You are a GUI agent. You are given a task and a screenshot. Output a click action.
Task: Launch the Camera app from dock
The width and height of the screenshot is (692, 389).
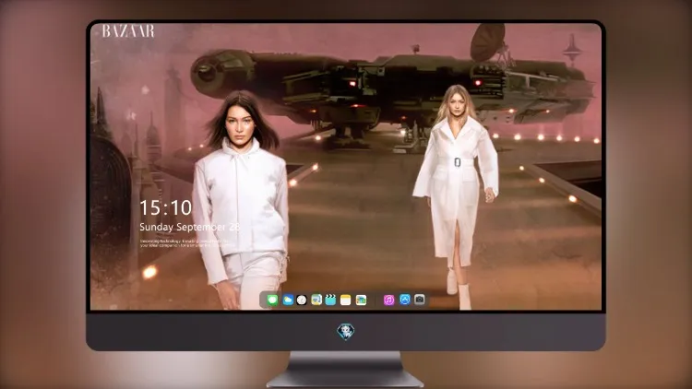pyautogui.click(x=420, y=300)
